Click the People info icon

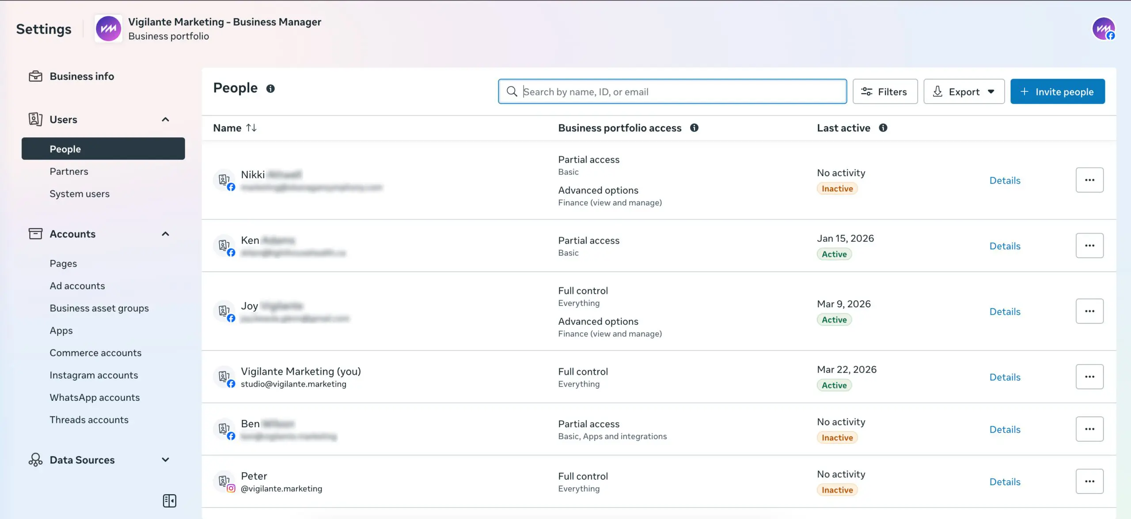tap(270, 89)
